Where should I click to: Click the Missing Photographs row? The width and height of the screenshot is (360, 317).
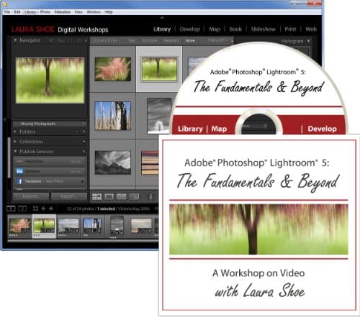tap(50, 124)
